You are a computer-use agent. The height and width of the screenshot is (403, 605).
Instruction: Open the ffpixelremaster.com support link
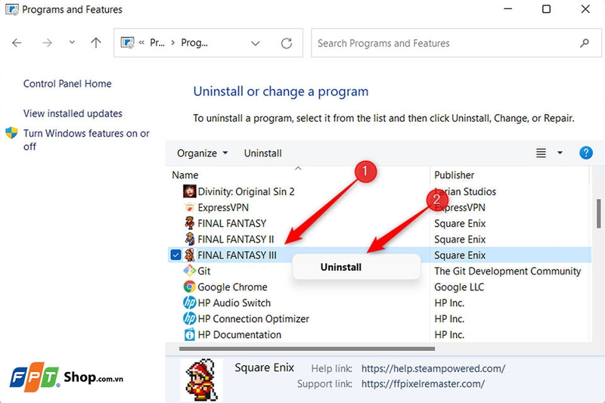click(x=423, y=384)
